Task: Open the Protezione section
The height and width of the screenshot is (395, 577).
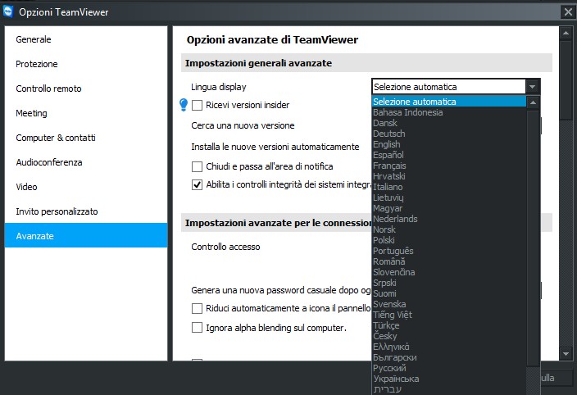Action: 86,64
